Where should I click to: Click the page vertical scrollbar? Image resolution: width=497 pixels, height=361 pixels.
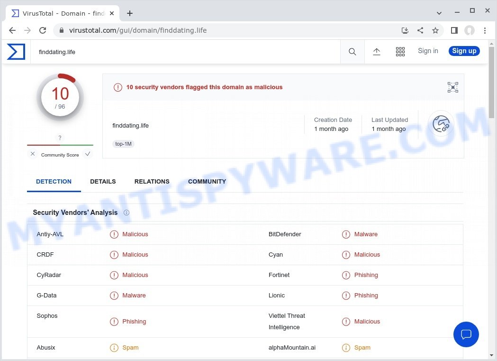pos(491,83)
